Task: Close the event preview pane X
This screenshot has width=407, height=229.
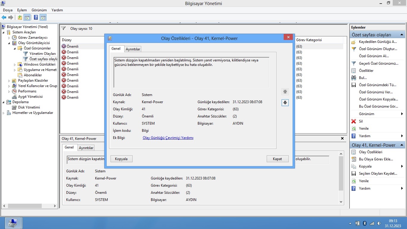Action: (342, 139)
